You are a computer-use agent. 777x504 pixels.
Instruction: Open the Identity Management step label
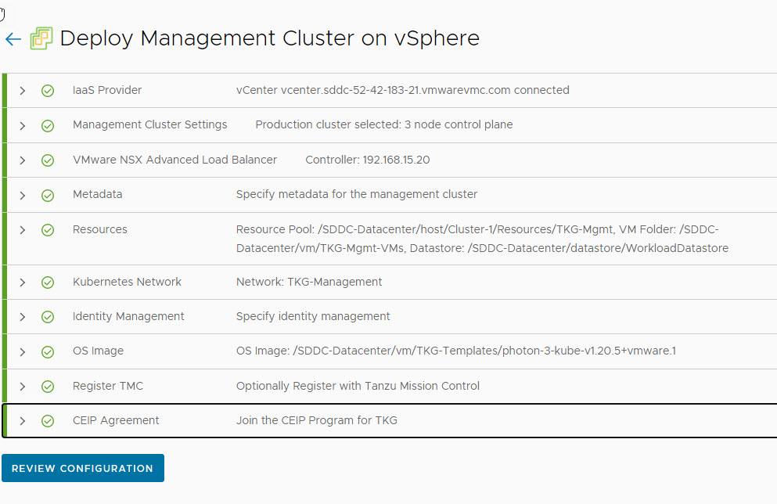[x=128, y=316]
